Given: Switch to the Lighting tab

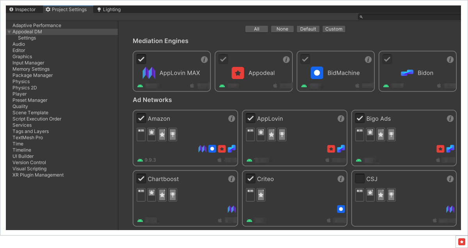Looking at the screenshot, I should [109, 9].
